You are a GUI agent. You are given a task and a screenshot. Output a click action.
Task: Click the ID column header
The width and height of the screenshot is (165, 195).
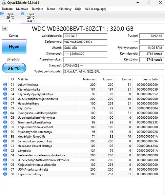click(x=12, y=79)
